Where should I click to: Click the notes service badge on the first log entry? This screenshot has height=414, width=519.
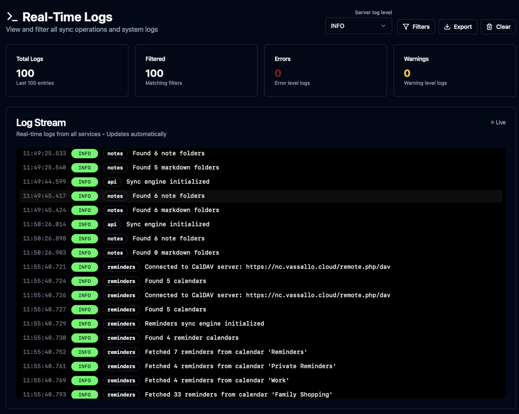pos(115,153)
